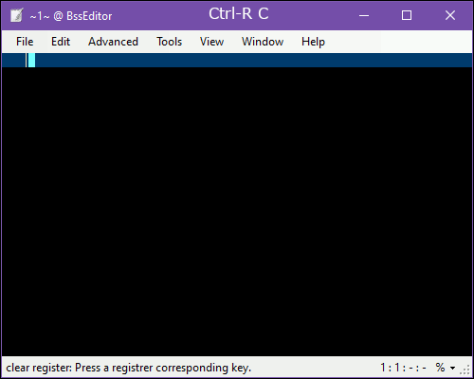Click the resize grip in status bar corner

tap(465, 370)
